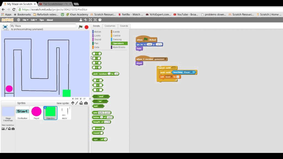Open Tips from menu bar
The image size is (283, 159).
point(41,20)
